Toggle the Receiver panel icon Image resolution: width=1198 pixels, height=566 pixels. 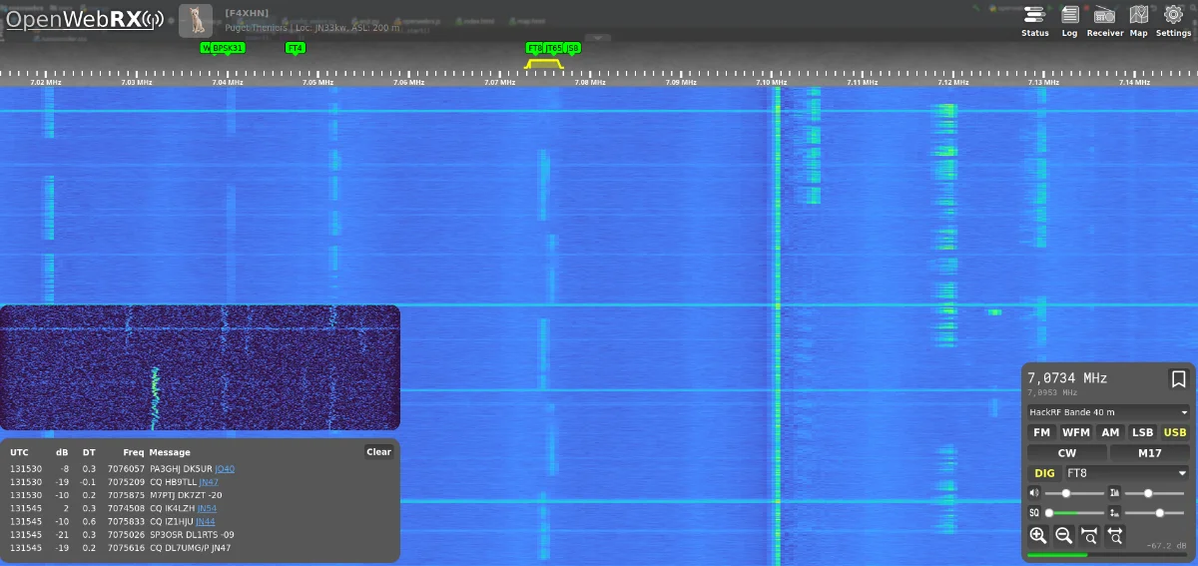pyautogui.click(x=1105, y=20)
